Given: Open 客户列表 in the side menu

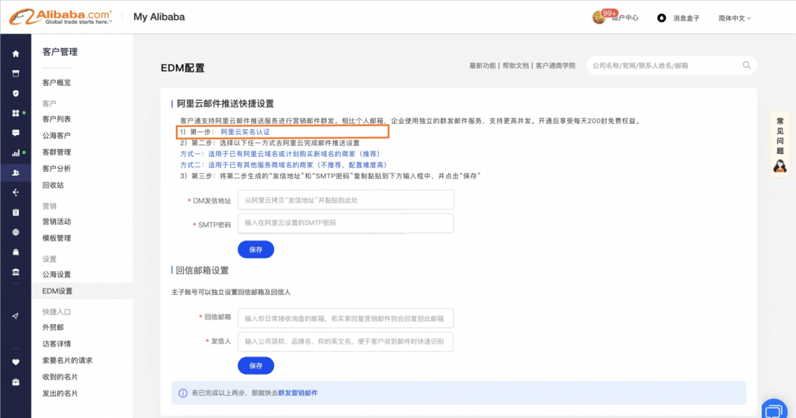Looking at the screenshot, I should click(x=57, y=119).
